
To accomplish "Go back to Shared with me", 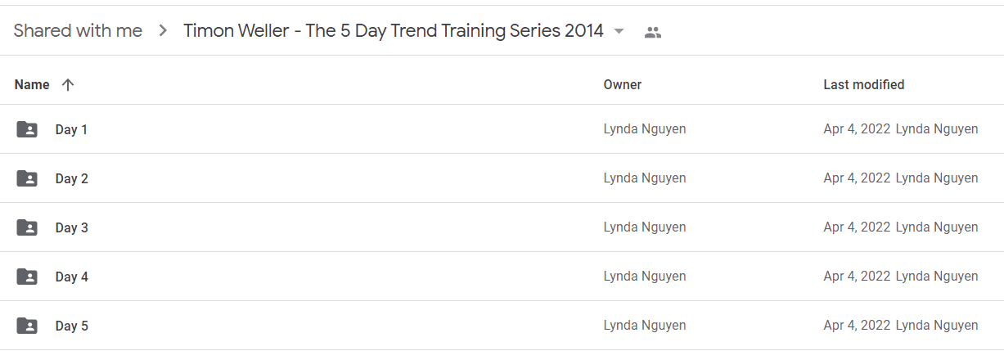I will 78,31.
